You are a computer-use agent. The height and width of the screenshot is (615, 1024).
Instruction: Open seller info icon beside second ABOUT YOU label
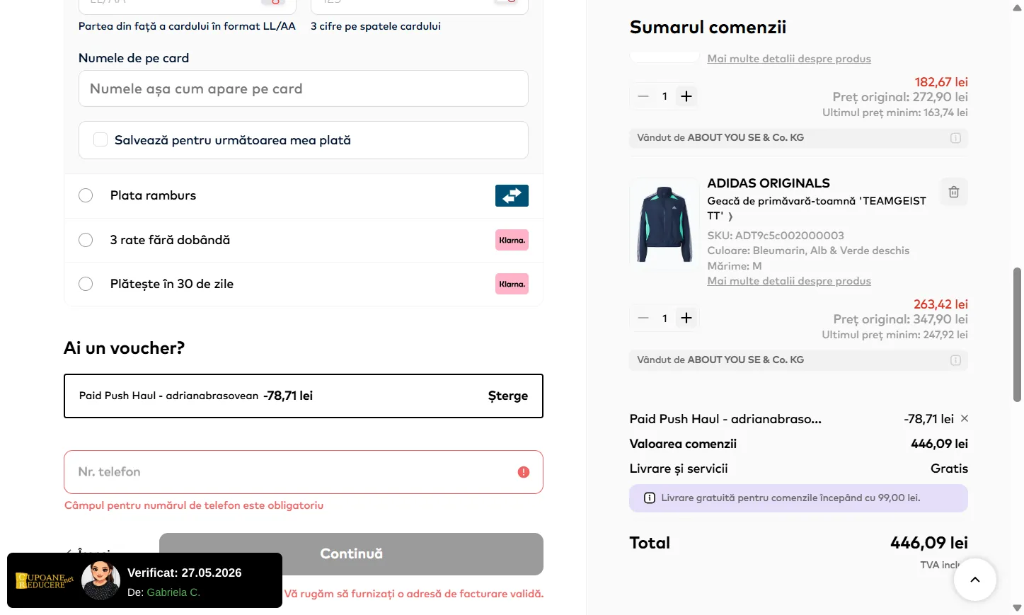coord(955,360)
